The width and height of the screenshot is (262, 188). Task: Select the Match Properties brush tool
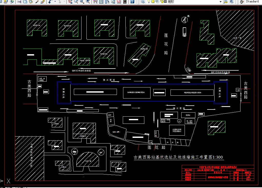click(x=37, y=2)
